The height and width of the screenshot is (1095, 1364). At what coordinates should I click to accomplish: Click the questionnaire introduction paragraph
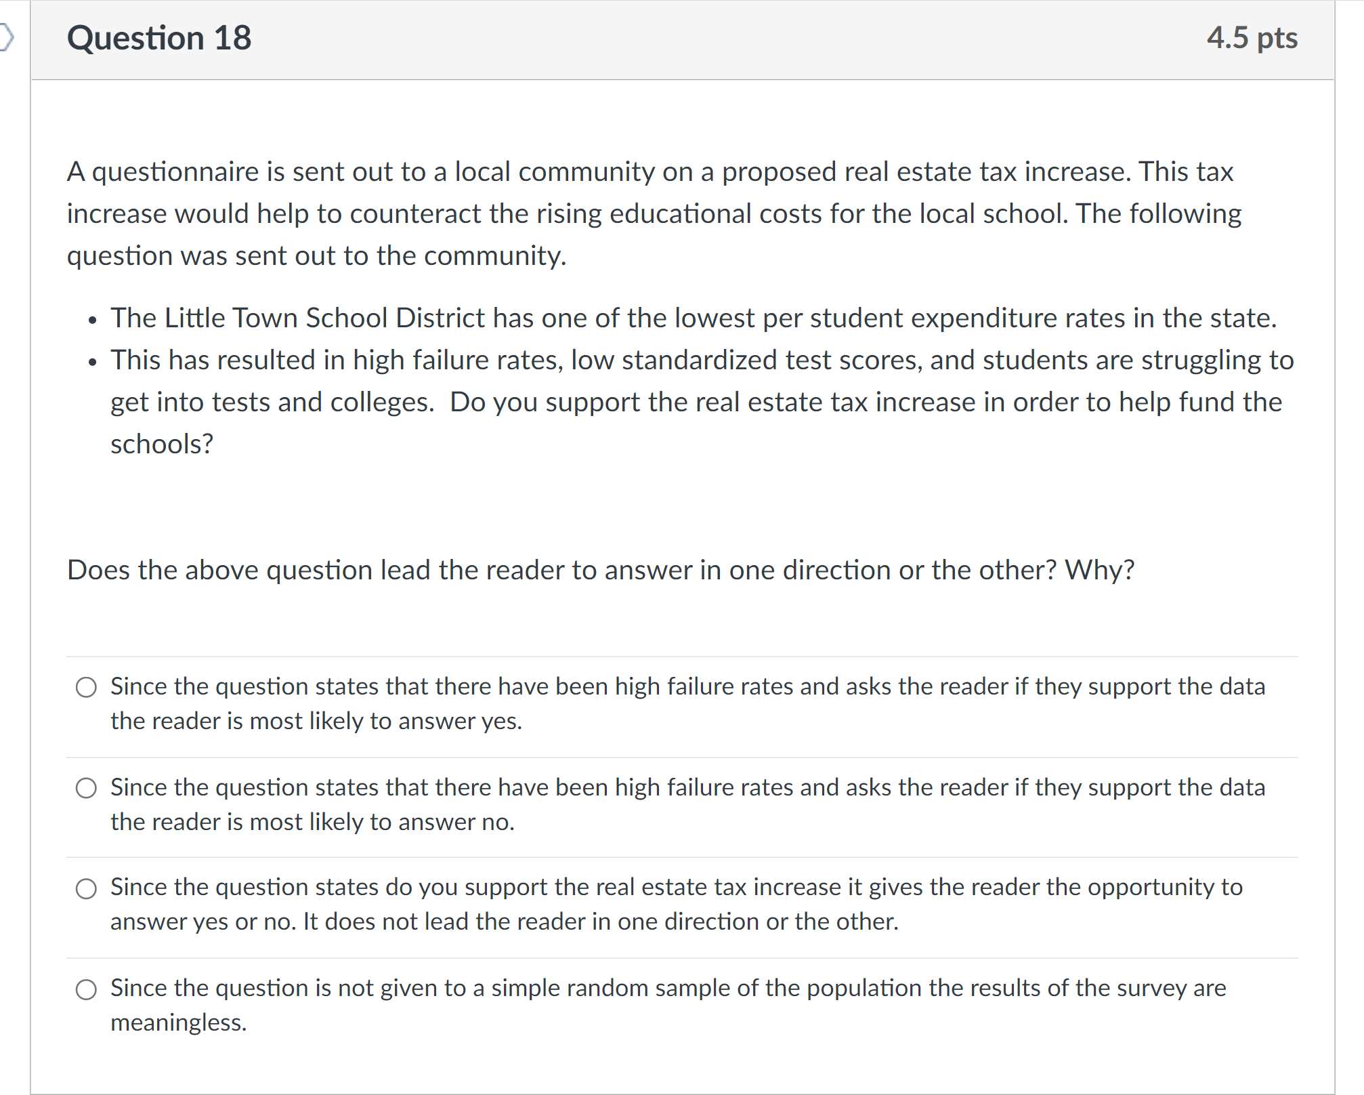tap(650, 213)
